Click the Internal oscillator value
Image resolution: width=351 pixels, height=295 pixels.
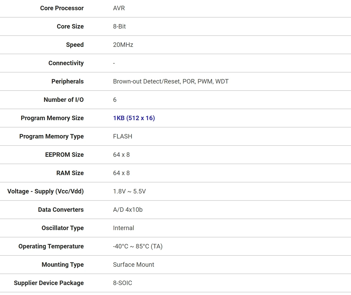pos(123,228)
